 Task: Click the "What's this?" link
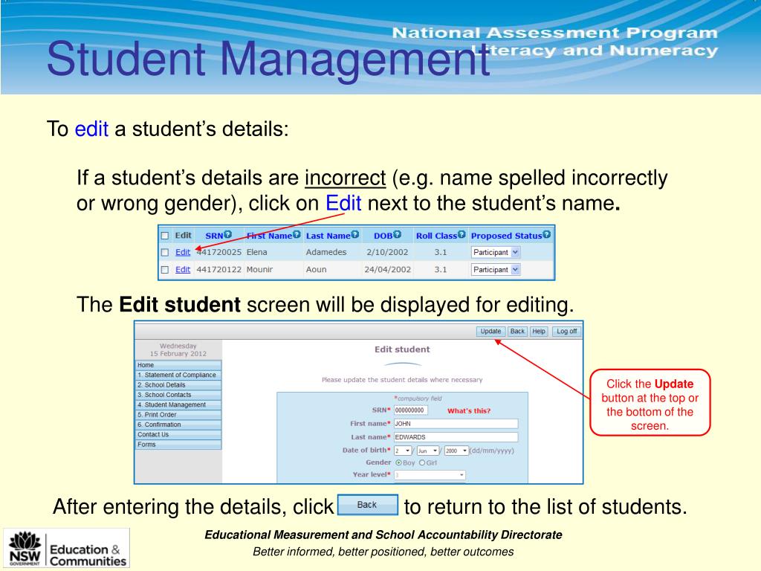[x=469, y=410]
